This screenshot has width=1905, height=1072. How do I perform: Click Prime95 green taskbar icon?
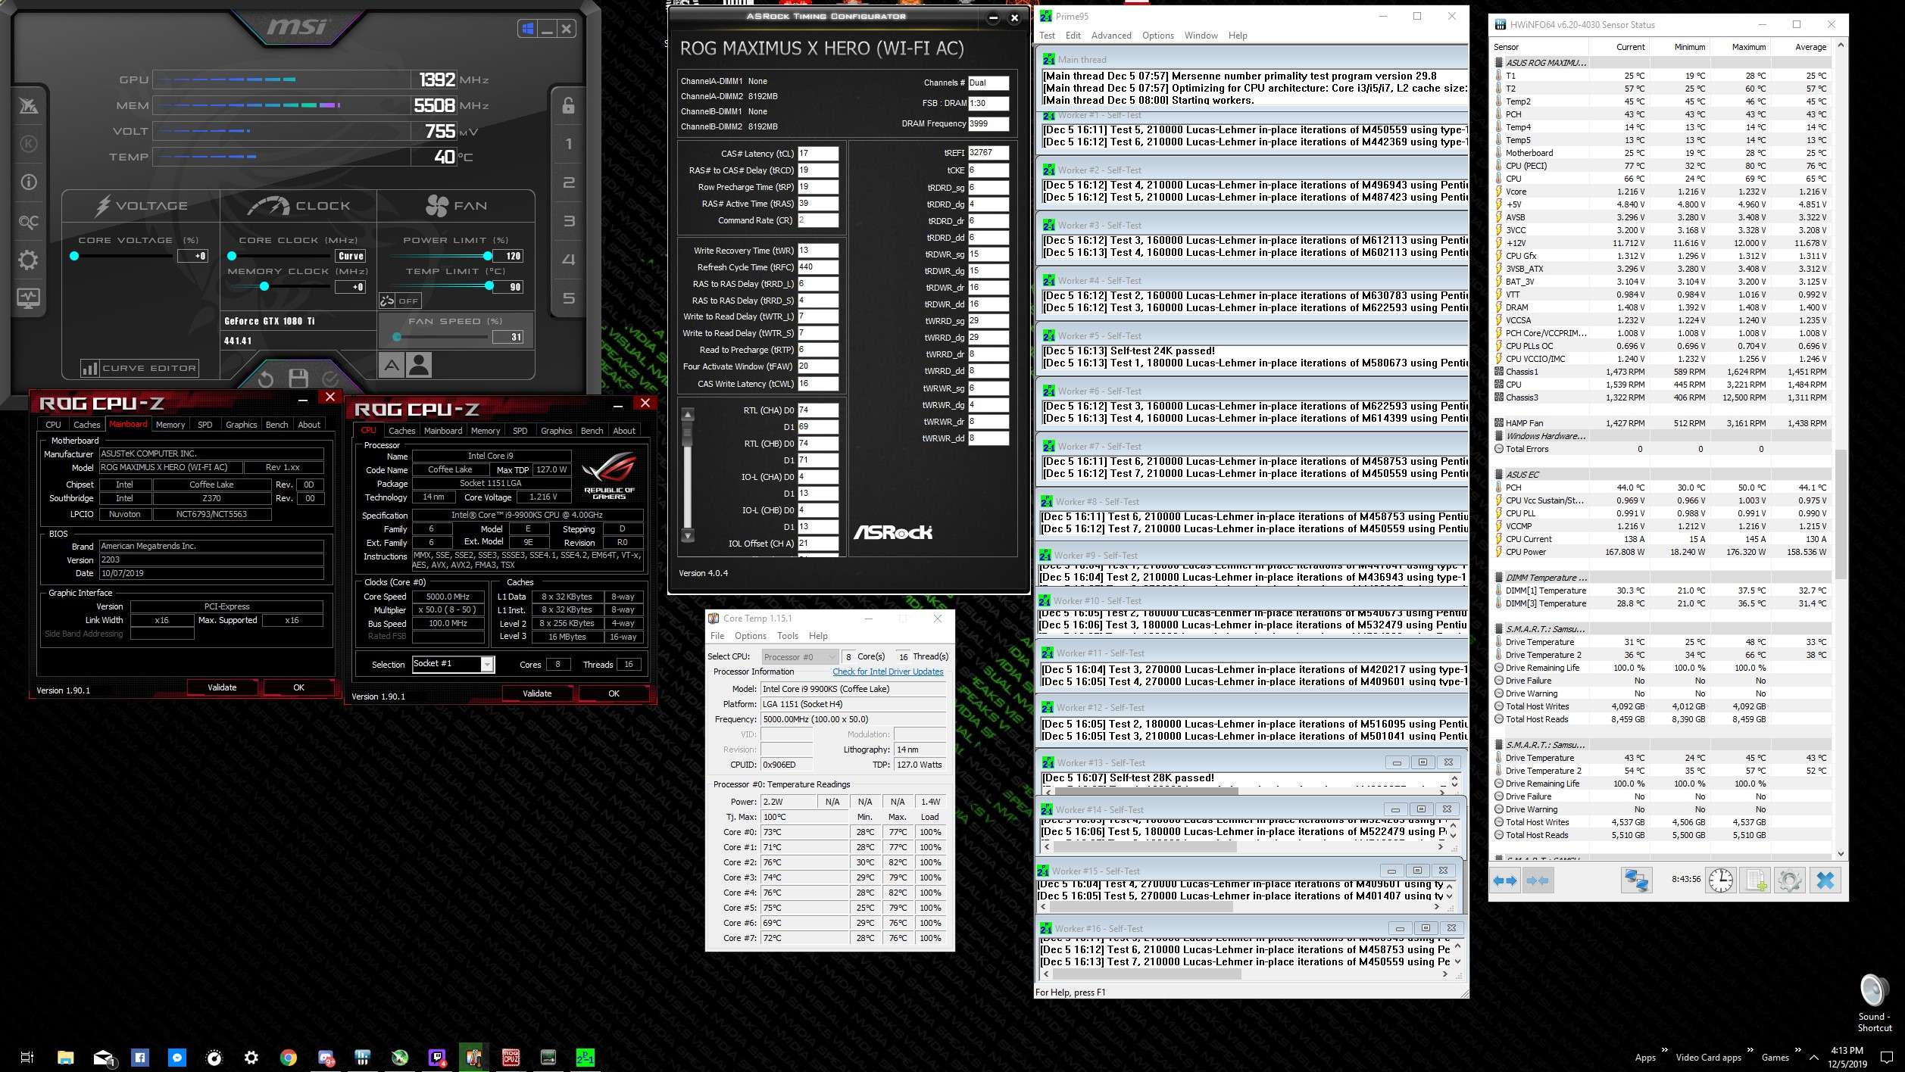(586, 1058)
